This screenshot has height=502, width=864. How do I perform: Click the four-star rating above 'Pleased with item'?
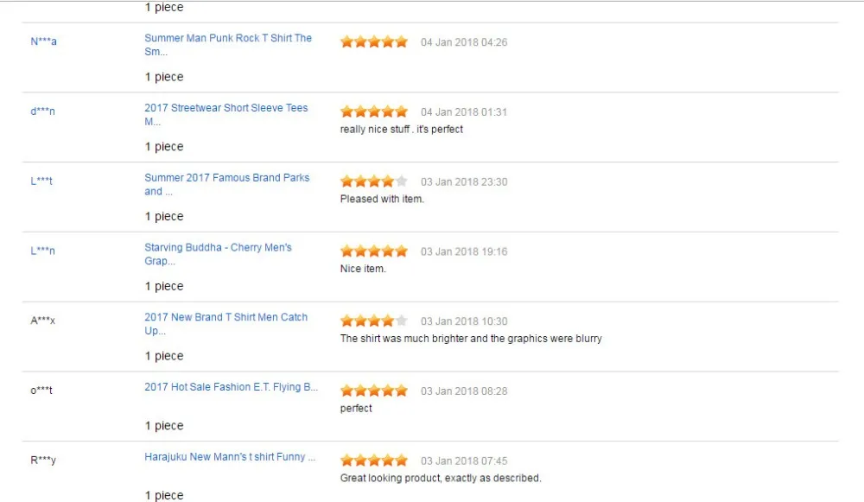pyautogui.click(x=374, y=181)
